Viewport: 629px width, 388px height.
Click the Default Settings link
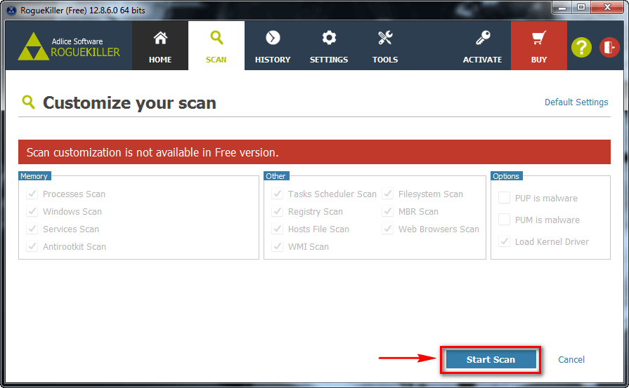point(576,102)
